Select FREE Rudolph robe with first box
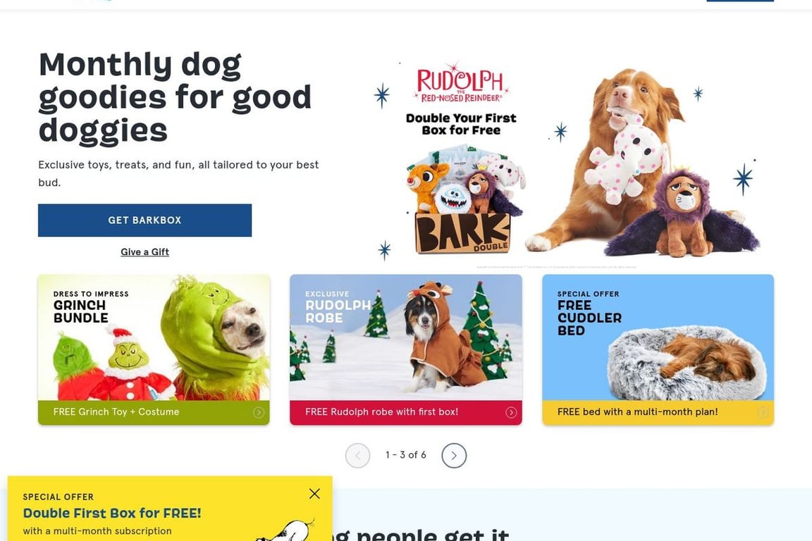Image resolution: width=812 pixels, height=541 pixels. pyautogui.click(x=405, y=413)
